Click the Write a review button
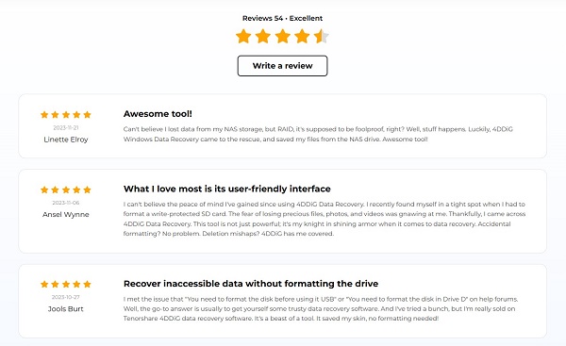This screenshot has width=566, height=346. tap(282, 66)
